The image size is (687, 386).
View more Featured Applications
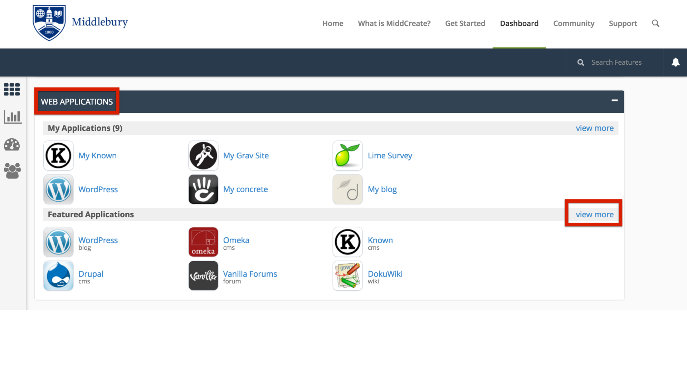(594, 214)
